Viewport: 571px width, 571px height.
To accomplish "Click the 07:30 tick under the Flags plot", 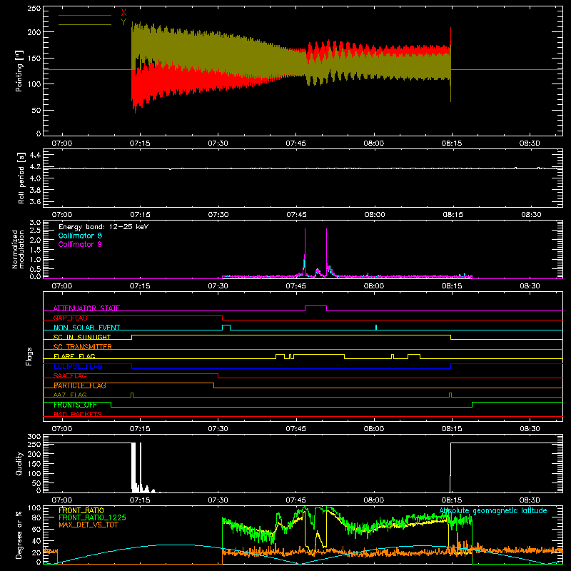I will pyautogui.click(x=218, y=429).
